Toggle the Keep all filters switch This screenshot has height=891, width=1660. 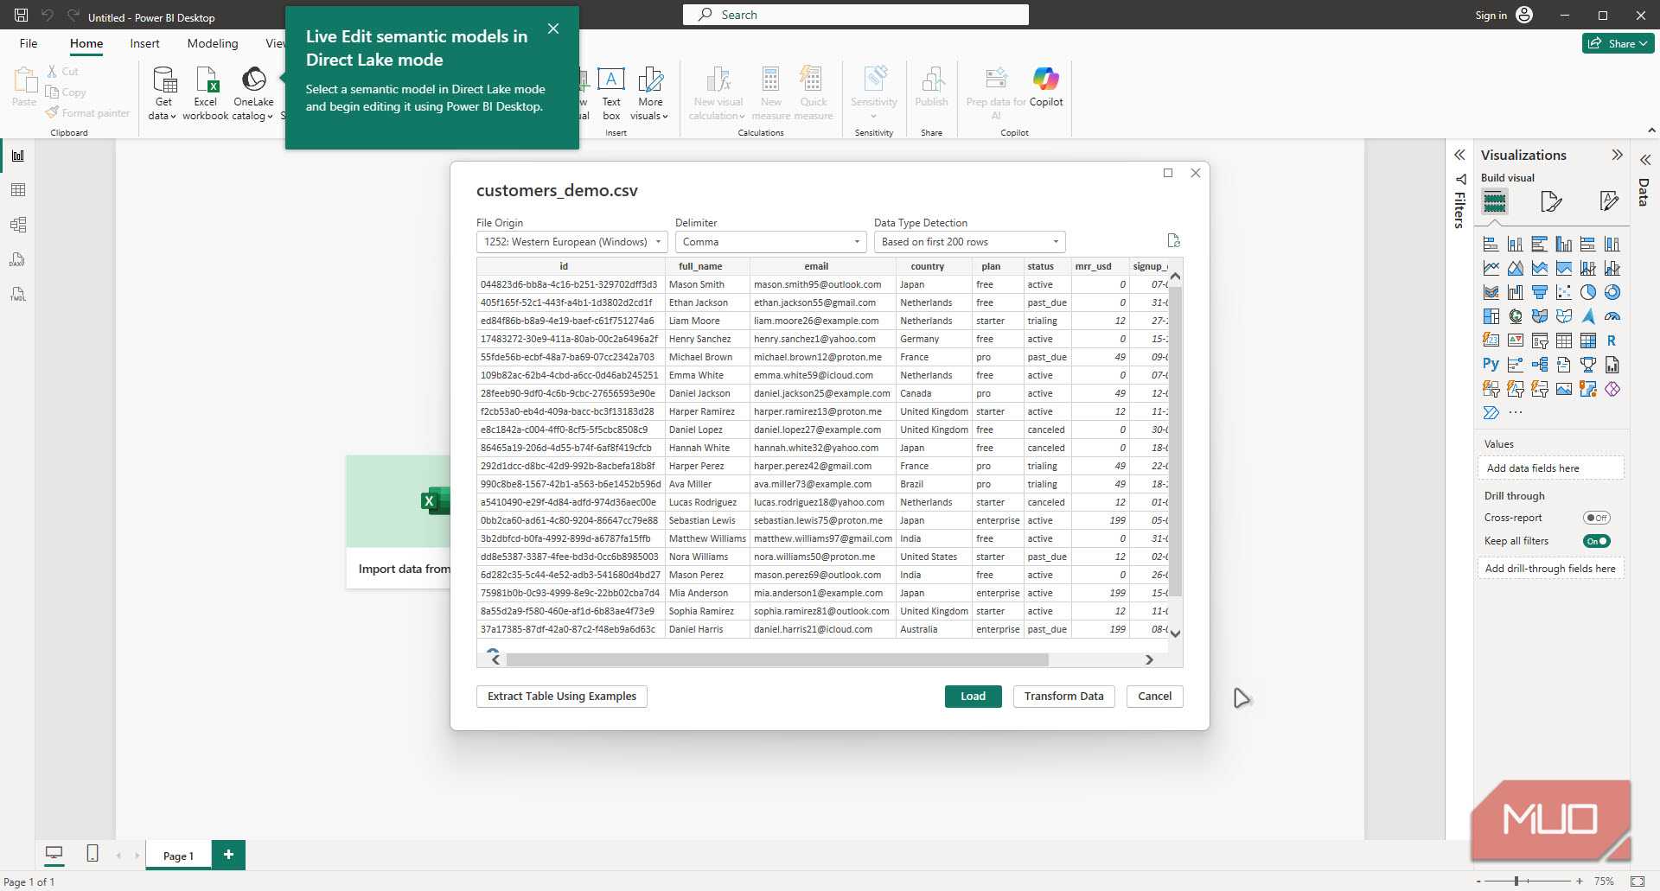(x=1596, y=541)
